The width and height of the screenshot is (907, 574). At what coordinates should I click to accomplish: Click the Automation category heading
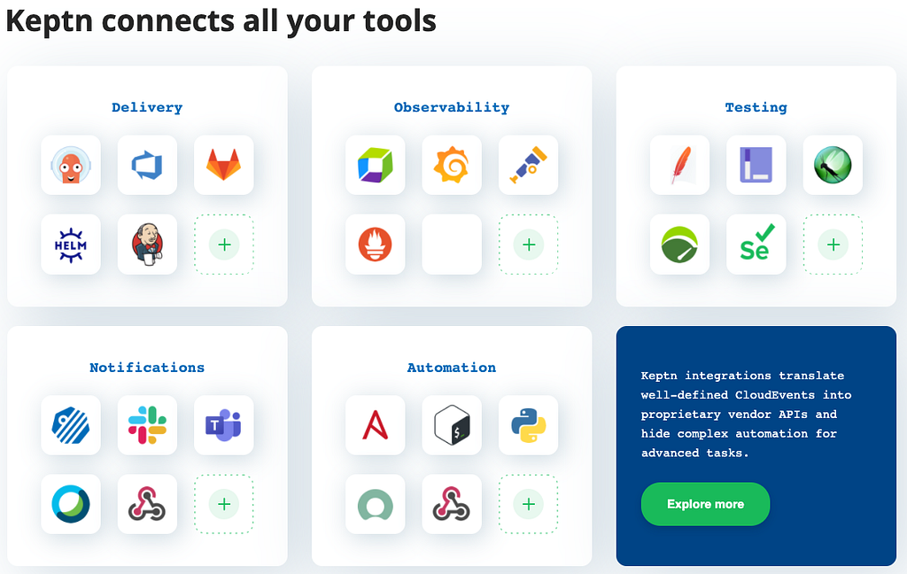click(451, 368)
